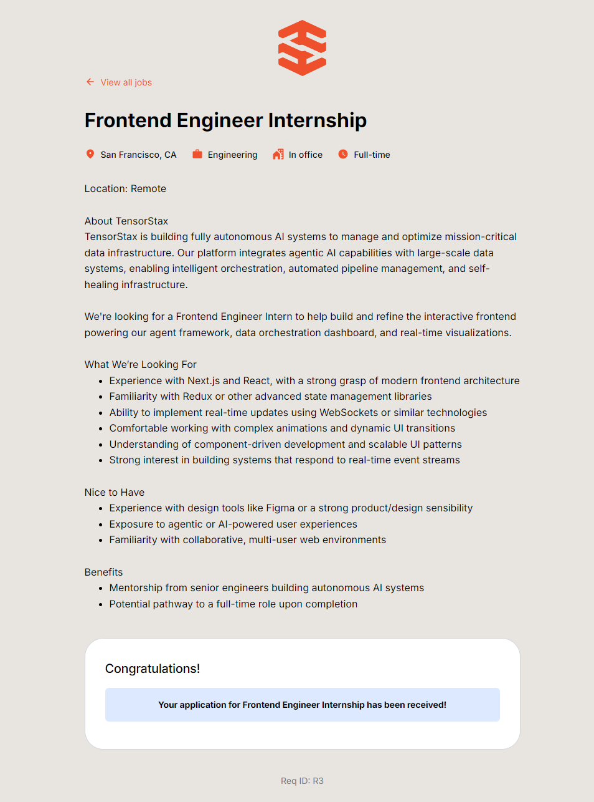Screen dimensions: 594x802
Task: Click the Location: Remote text
Action: click(x=125, y=188)
